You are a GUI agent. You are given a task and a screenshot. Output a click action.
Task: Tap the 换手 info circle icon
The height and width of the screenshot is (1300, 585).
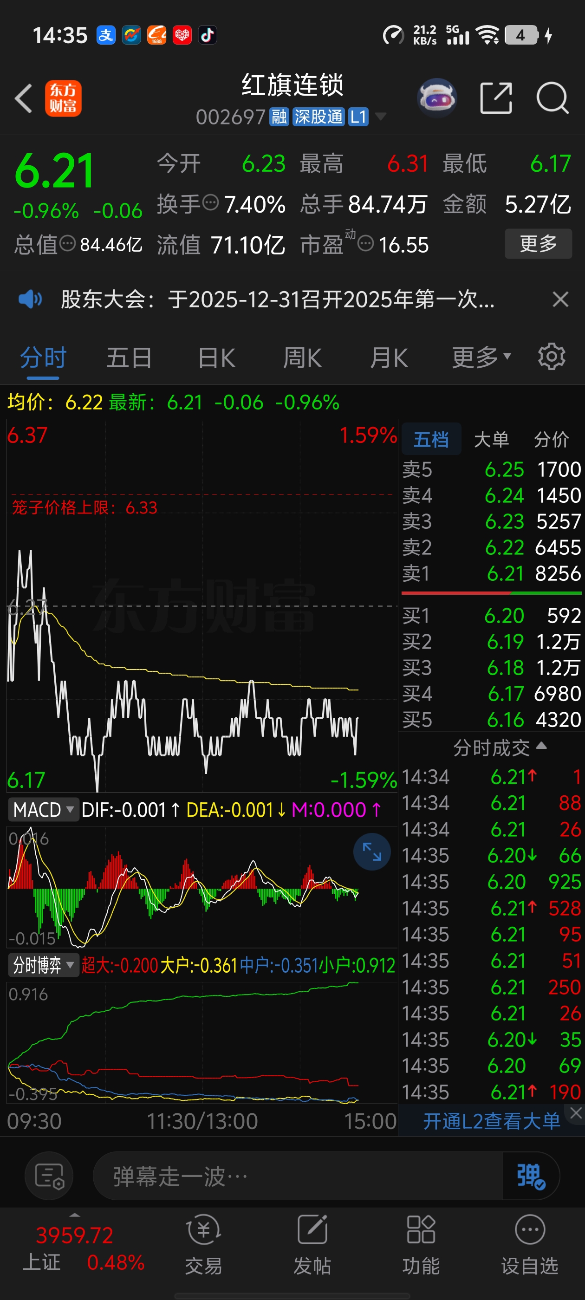coord(210,203)
